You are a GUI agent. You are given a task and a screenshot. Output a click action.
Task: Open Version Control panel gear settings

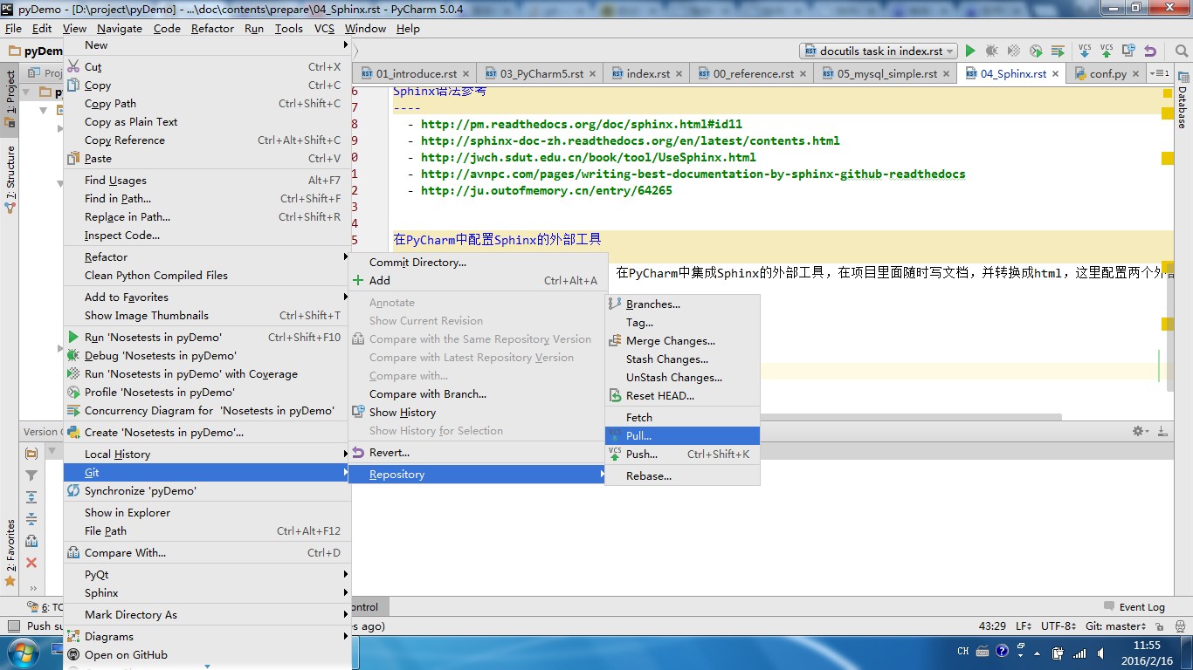tap(1141, 431)
